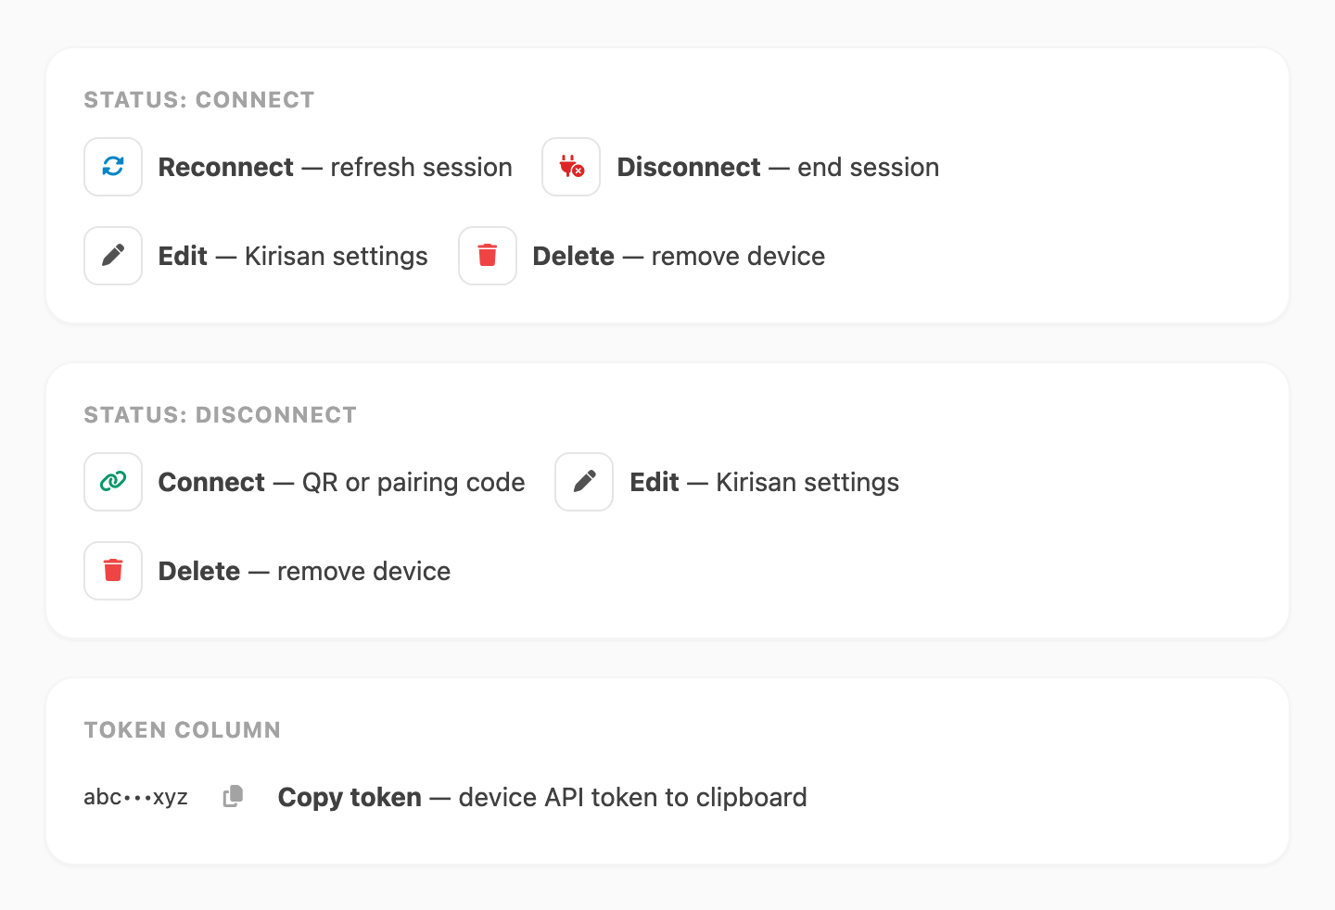1335x910 pixels.
Task: Click the Delete trash icon under Status: Connect
Action: [488, 256]
